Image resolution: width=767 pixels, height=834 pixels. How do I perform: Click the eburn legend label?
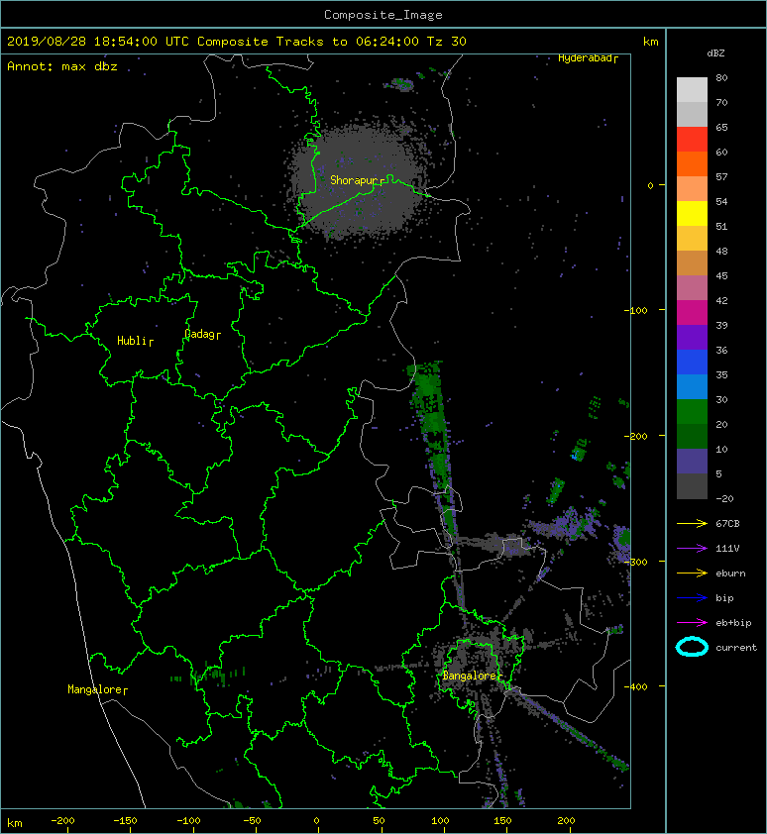[x=730, y=573]
